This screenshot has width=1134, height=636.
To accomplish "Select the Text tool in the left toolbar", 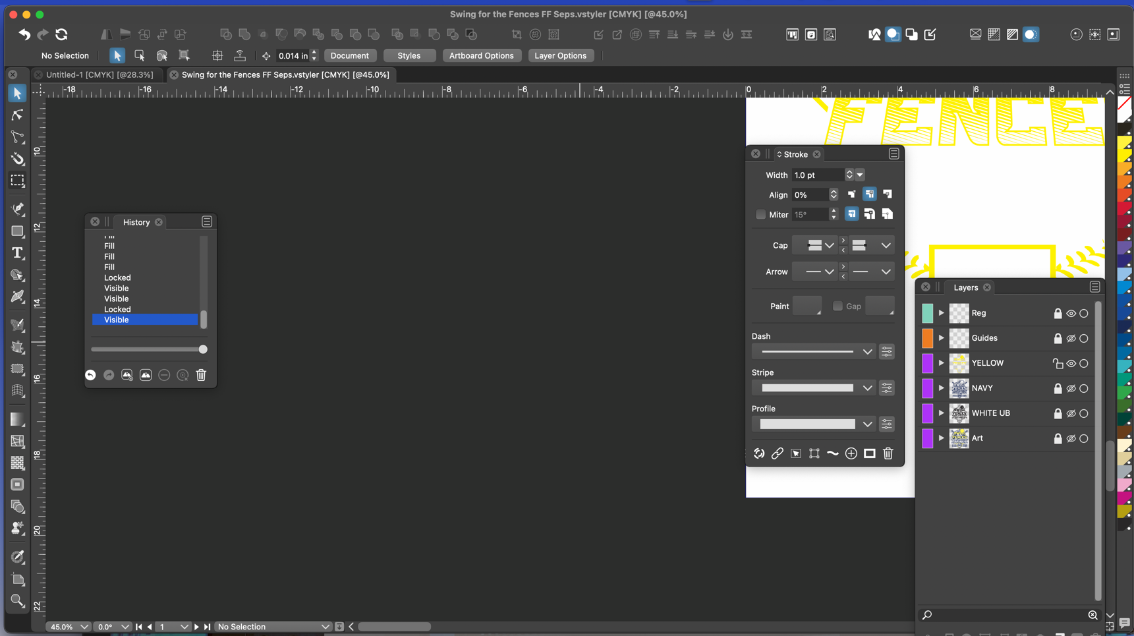I will click(18, 253).
